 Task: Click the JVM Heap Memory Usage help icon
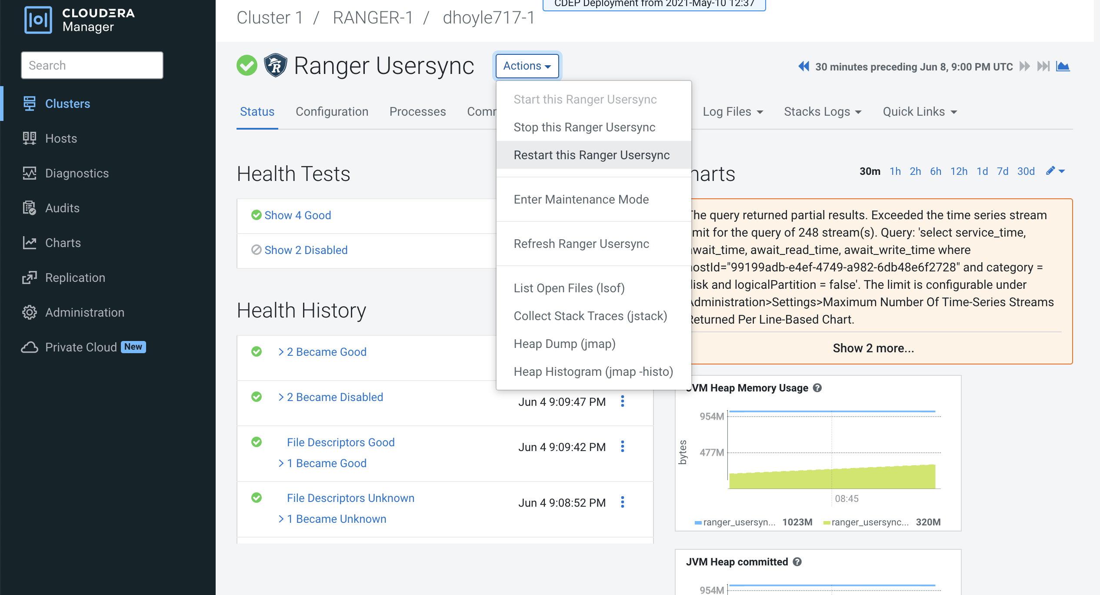click(817, 388)
